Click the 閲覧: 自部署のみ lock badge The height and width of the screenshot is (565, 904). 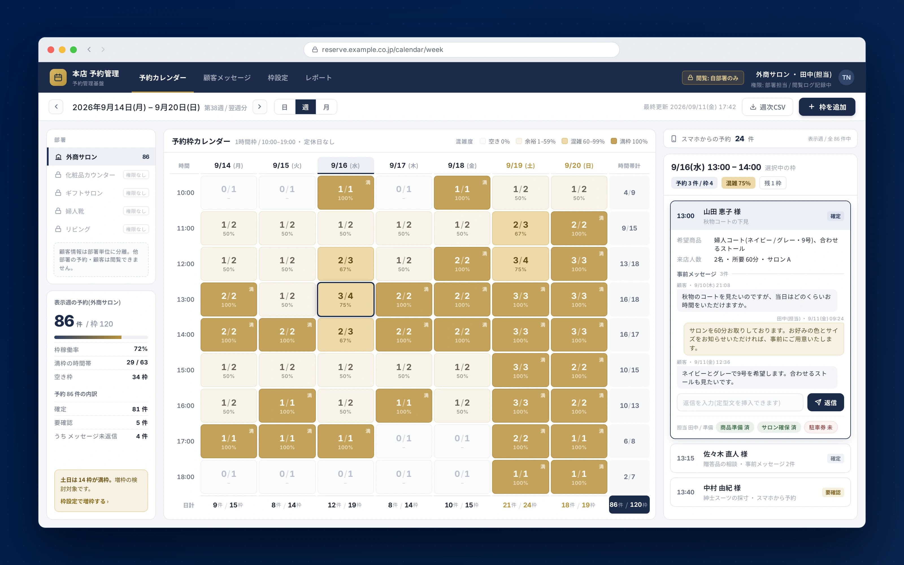pos(713,78)
